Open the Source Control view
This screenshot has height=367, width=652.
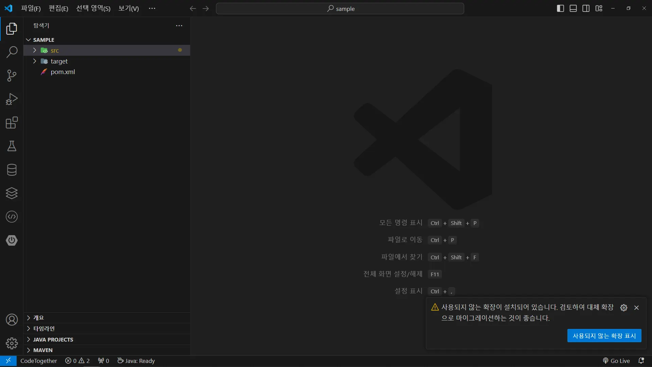pos(12,75)
